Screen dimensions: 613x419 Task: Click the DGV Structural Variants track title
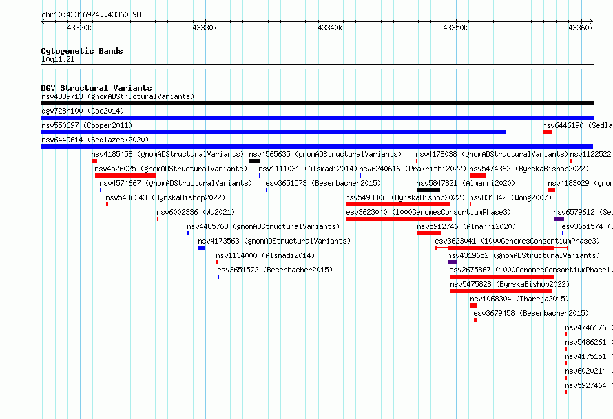(x=96, y=88)
